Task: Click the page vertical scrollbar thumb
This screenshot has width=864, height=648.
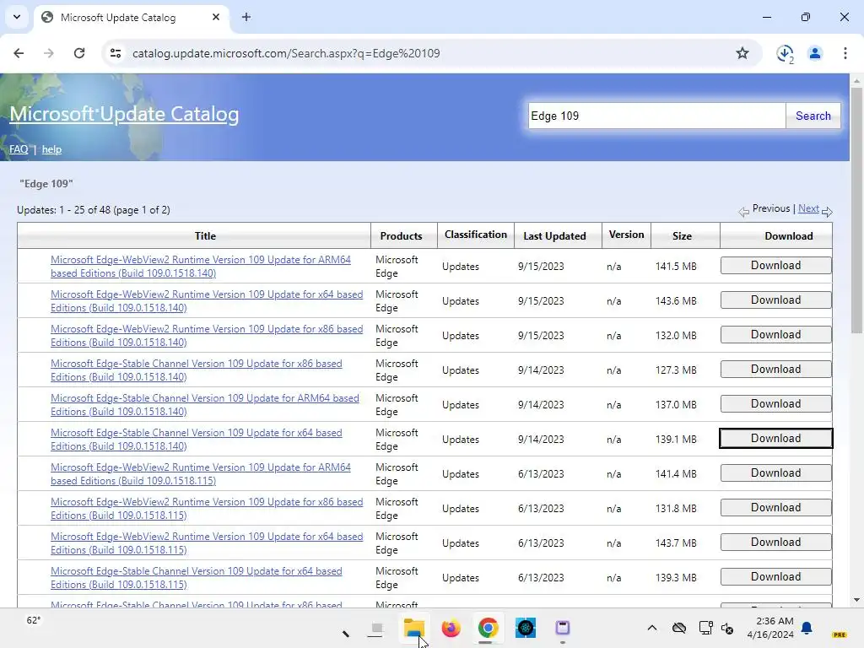Action: click(x=856, y=210)
